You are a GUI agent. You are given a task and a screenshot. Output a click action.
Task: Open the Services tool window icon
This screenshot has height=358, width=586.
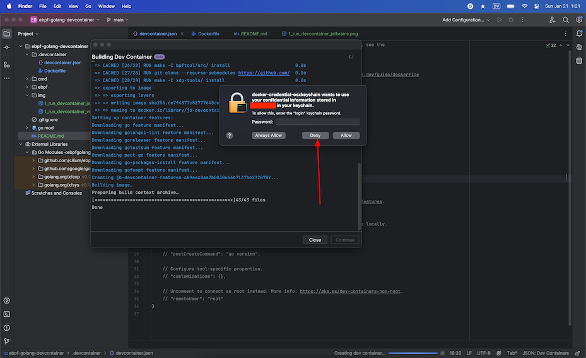point(7,301)
